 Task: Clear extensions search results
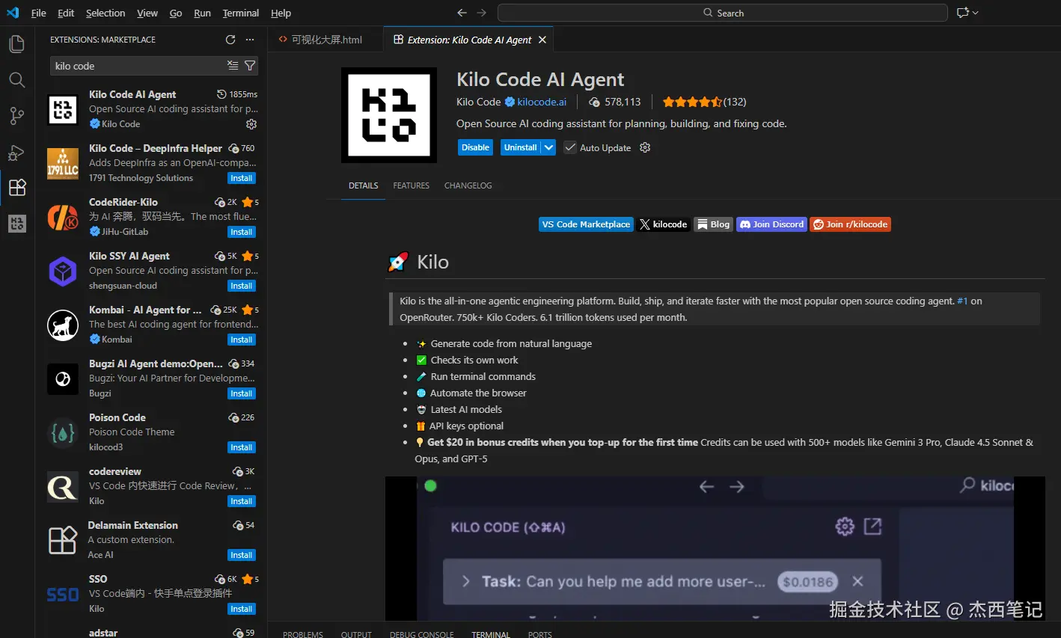(233, 66)
